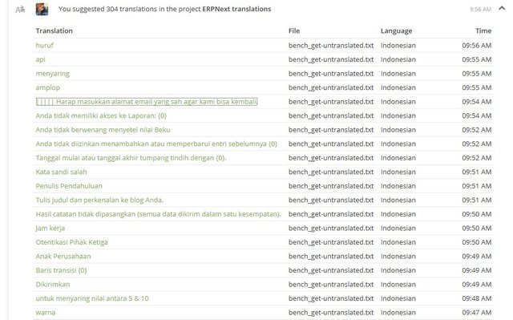Click the file name in the 'huruf' row
The image size is (513, 320).
click(x=331, y=46)
